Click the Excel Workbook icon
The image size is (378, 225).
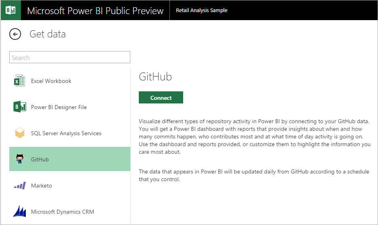tap(20, 81)
